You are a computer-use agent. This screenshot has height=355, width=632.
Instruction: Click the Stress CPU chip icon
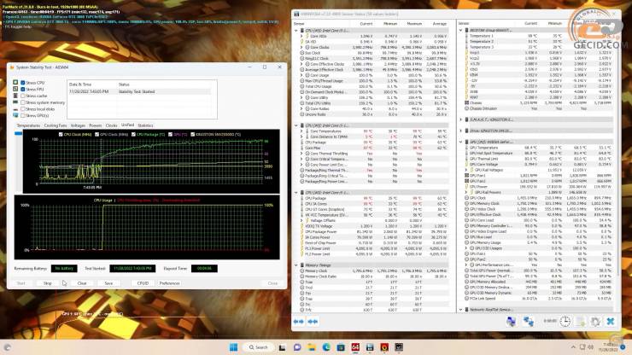[15, 82]
